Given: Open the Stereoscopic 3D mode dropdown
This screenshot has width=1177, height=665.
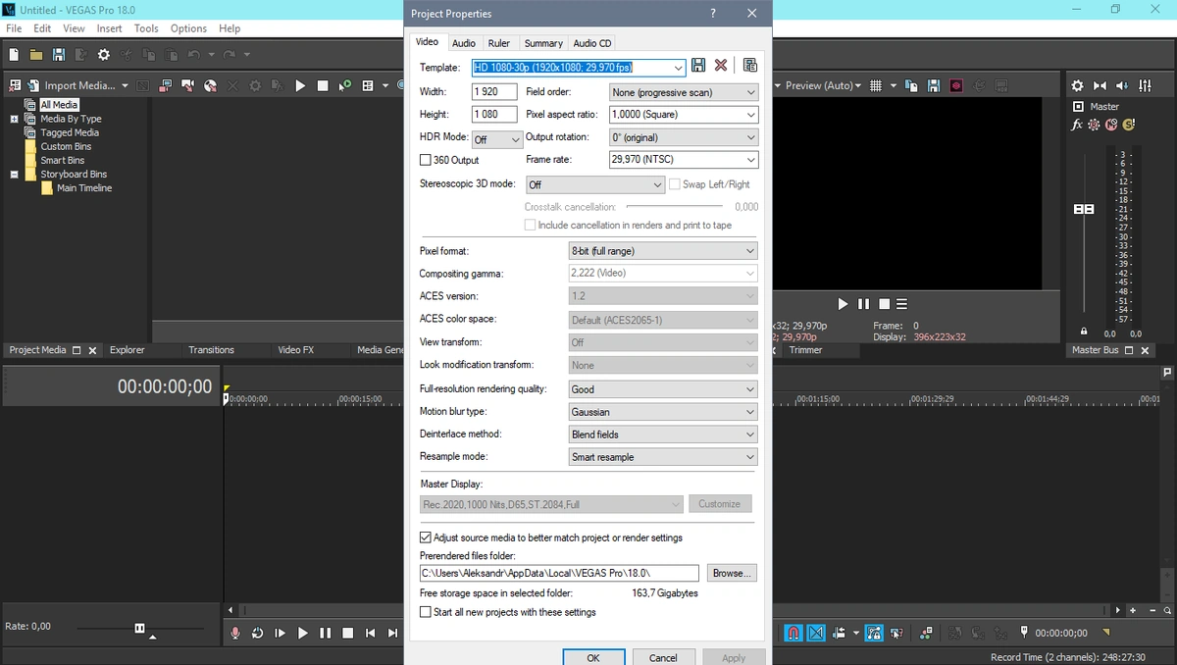Looking at the screenshot, I should pos(595,184).
